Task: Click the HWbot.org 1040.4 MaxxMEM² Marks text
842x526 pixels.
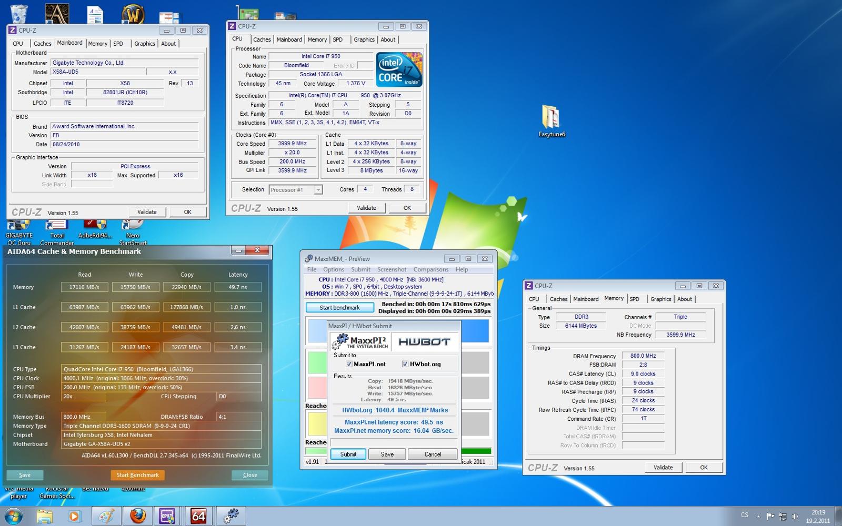Action: pos(395,410)
